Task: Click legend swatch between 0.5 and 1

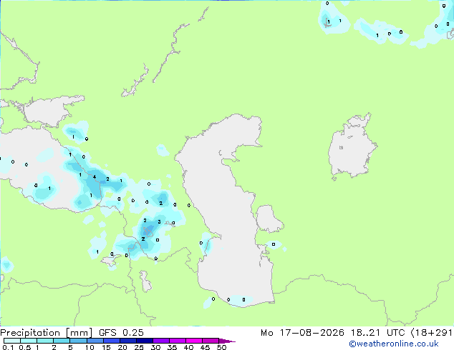Action: coord(29,341)
